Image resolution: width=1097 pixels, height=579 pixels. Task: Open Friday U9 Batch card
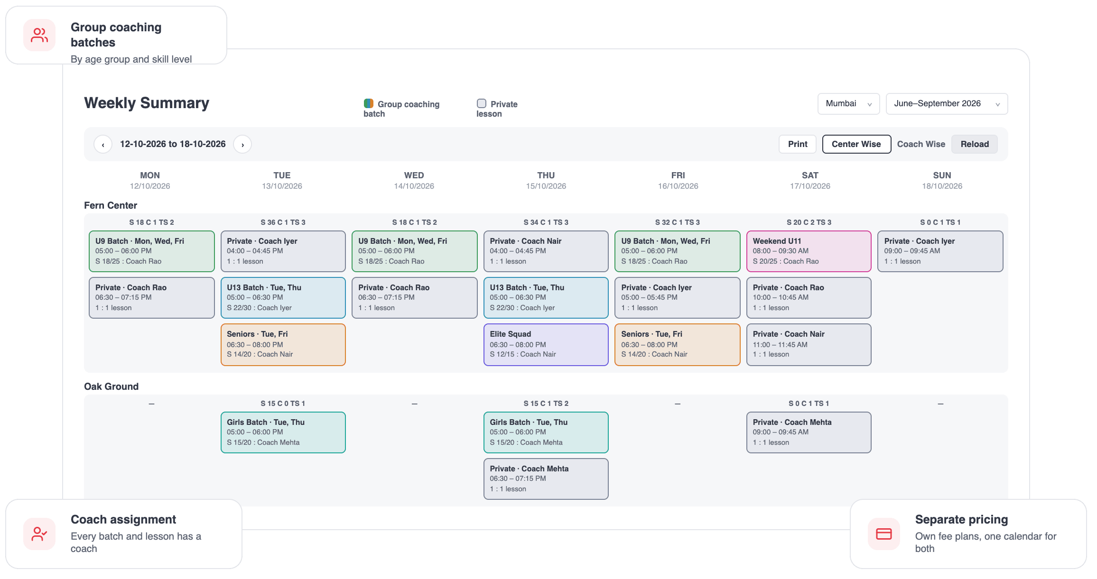coord(678,251)
